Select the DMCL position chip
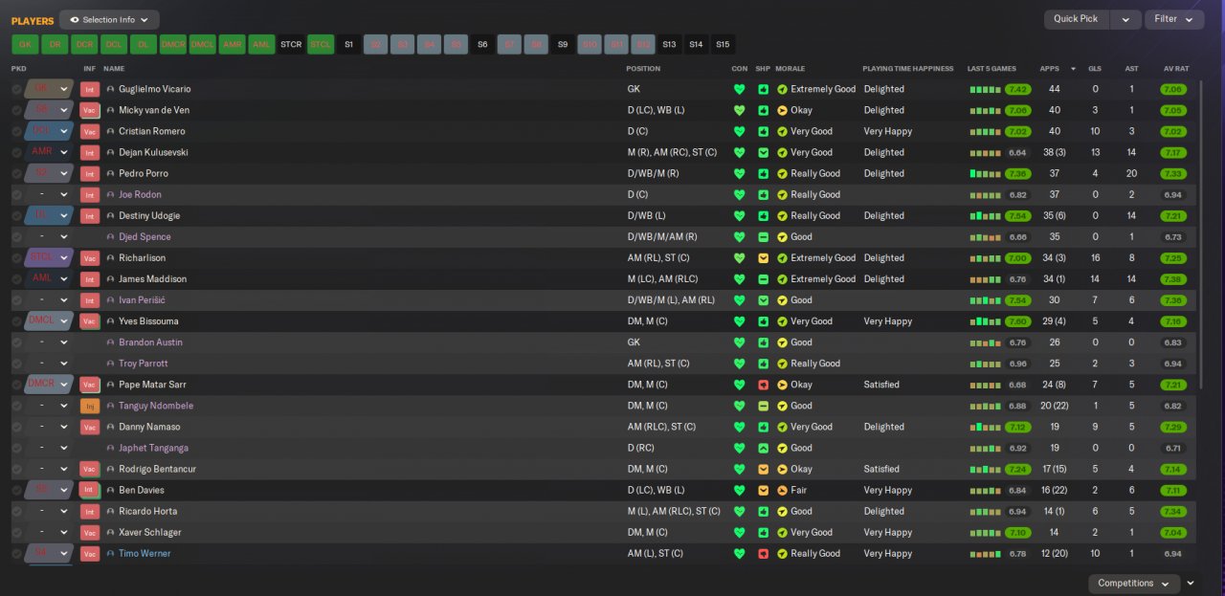 click(x=203, y=44)
